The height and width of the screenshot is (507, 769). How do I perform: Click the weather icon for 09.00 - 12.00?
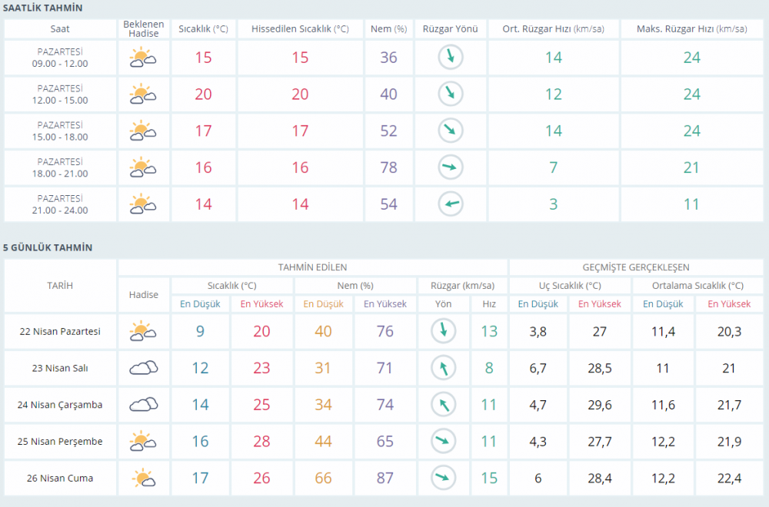point(143,58)
